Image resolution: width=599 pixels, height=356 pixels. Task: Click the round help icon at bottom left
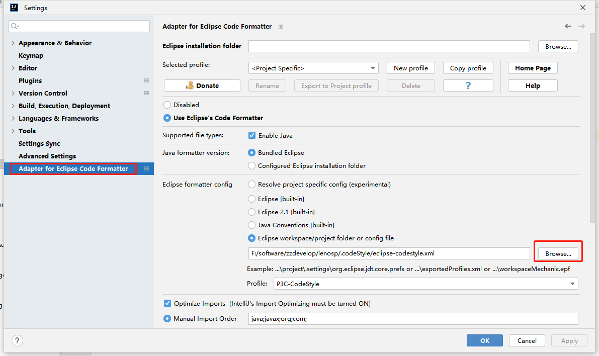tap(17, 340)
